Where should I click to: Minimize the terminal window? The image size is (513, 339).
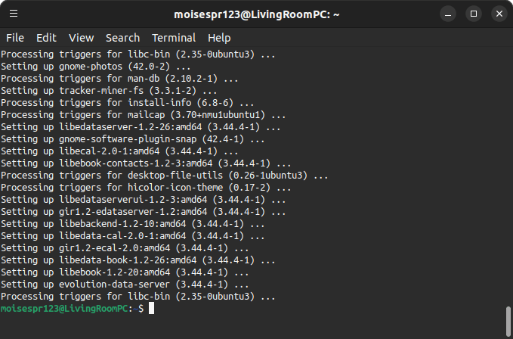click(448, 14)
